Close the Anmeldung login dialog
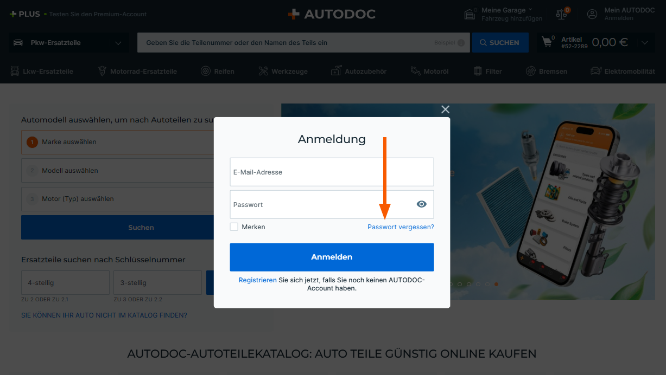Image resolution: width=666 pixels, height=375 pixels. 445,109
